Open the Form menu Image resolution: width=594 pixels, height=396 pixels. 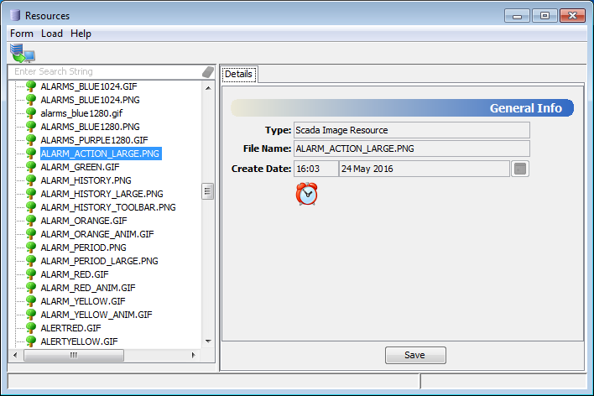[x=22, y=34]
